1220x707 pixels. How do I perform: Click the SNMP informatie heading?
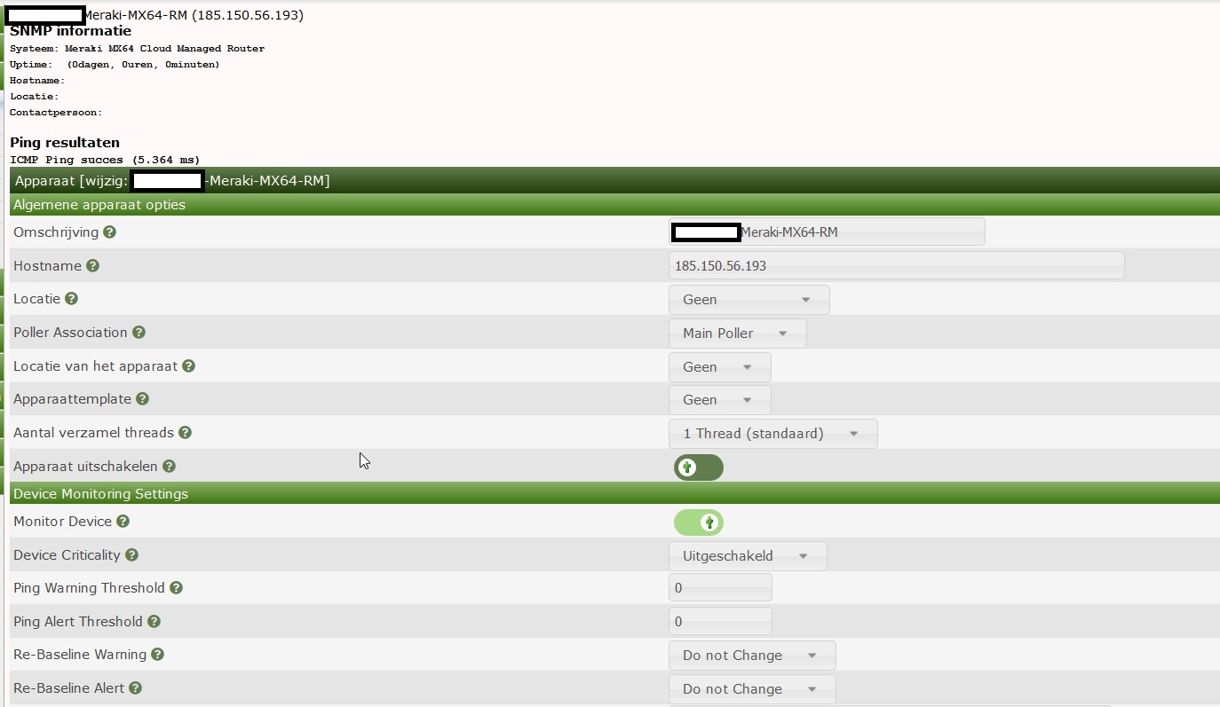70,31
